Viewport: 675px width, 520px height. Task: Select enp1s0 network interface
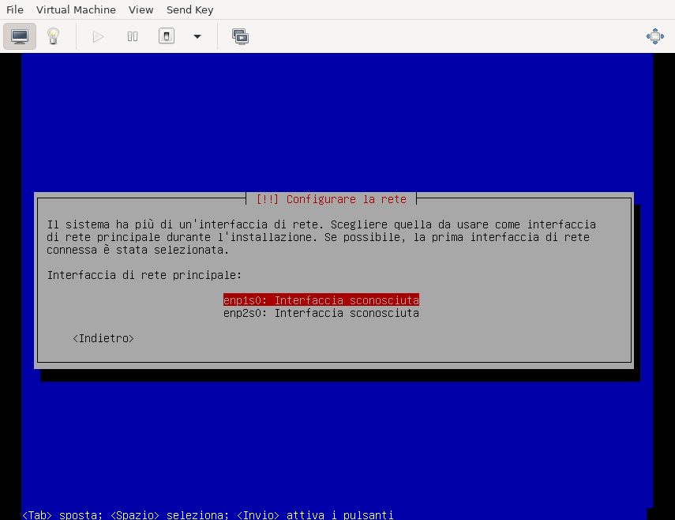pyautogui.click(x=321, y=300)
